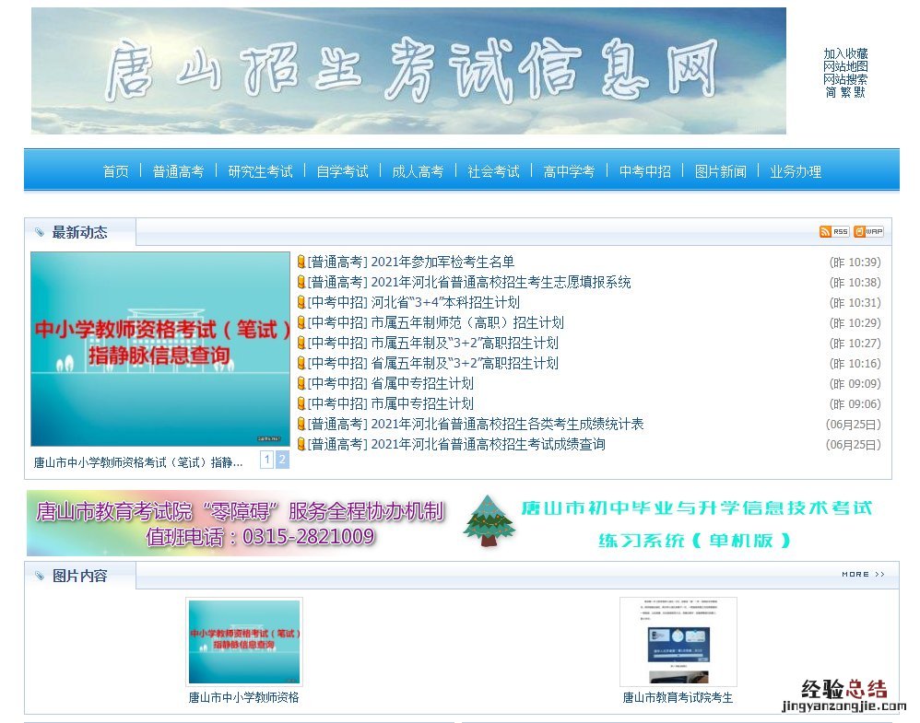The height and width of the screenshot is (723, 920).
Task: Go to 研究生考试 section
Action: [261, 171]
